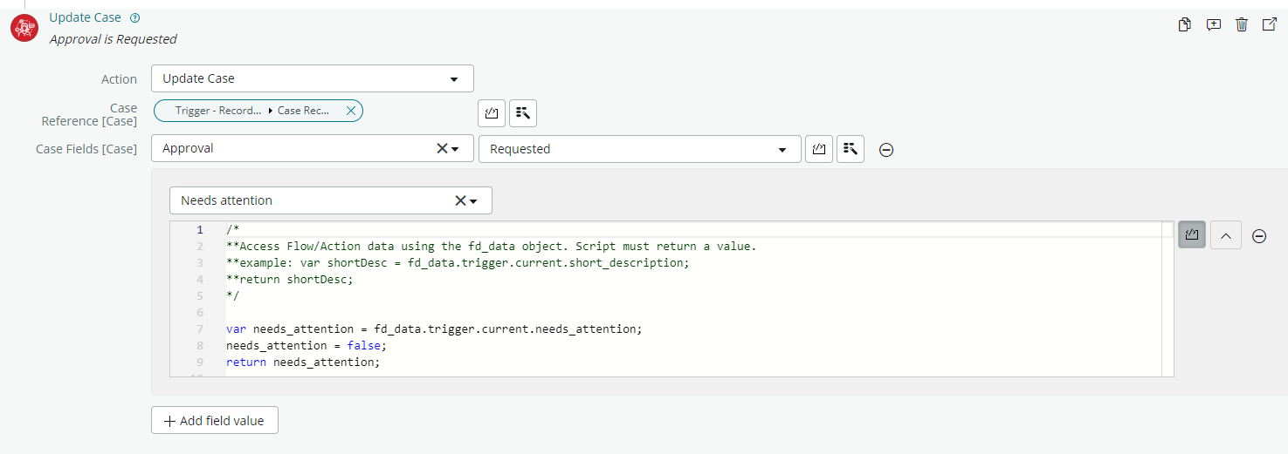Toggle scripting for the Case Reference field
Image resolution: width=1288 pixels, height=454 pixels.
point(492,113)
